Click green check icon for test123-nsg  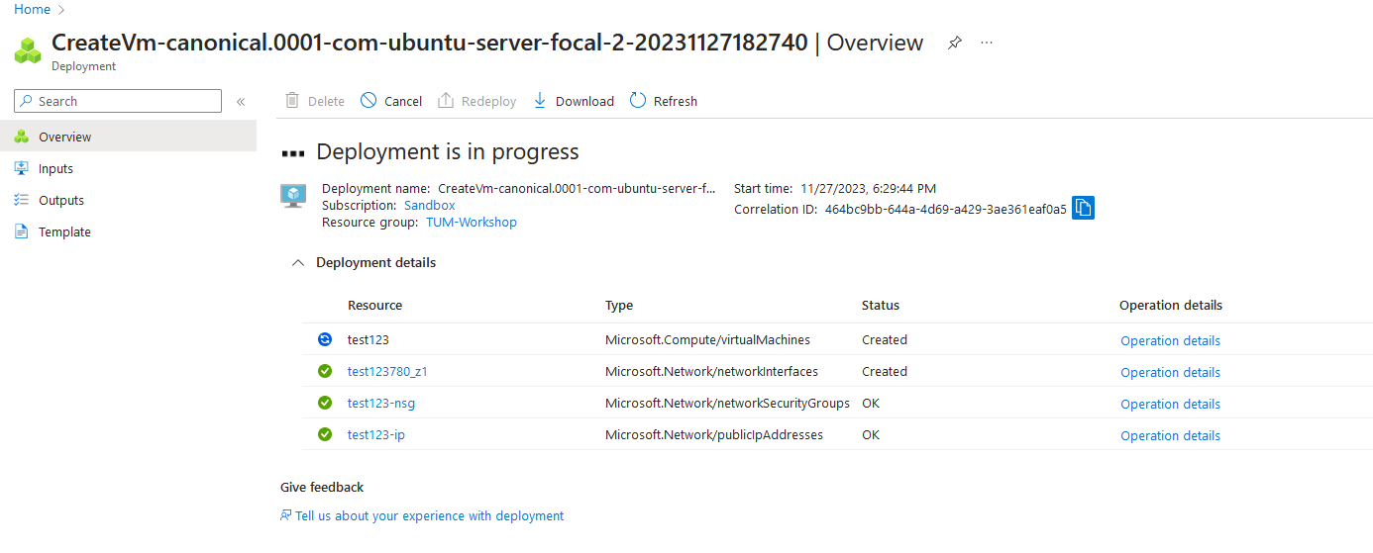click(x=325, y=404)
